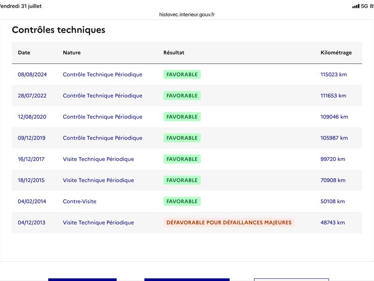
Task: Click the date 28/07/2022
Action: (32, 96)
